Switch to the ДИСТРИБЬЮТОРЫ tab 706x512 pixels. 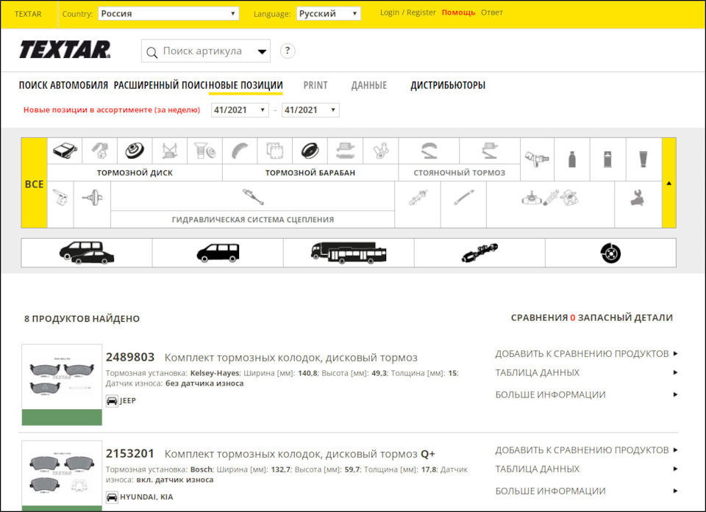coord(447,84)
